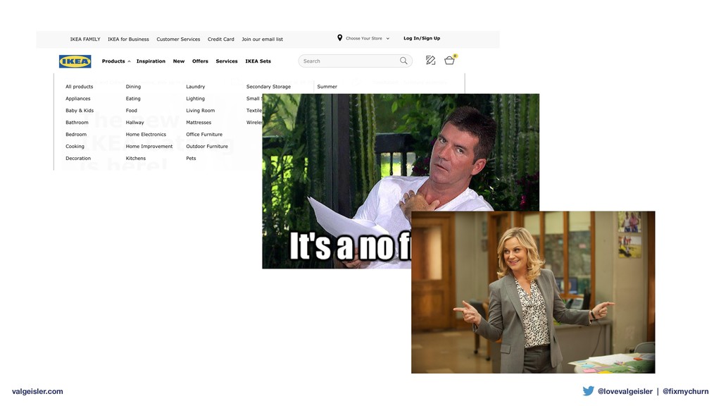This screenshot has width=721, height=406.
Task: Select the Outdoor Furniture category
Action: click(x=207, y=147)
